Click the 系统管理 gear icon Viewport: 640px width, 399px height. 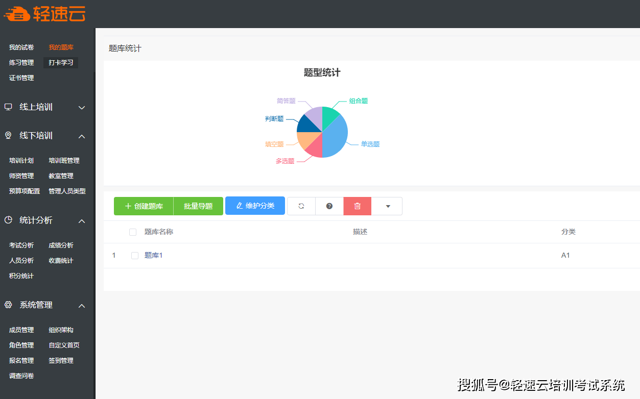tap(8, 305)
